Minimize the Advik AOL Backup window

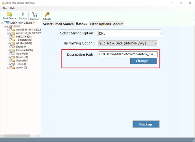pos(172,3)
